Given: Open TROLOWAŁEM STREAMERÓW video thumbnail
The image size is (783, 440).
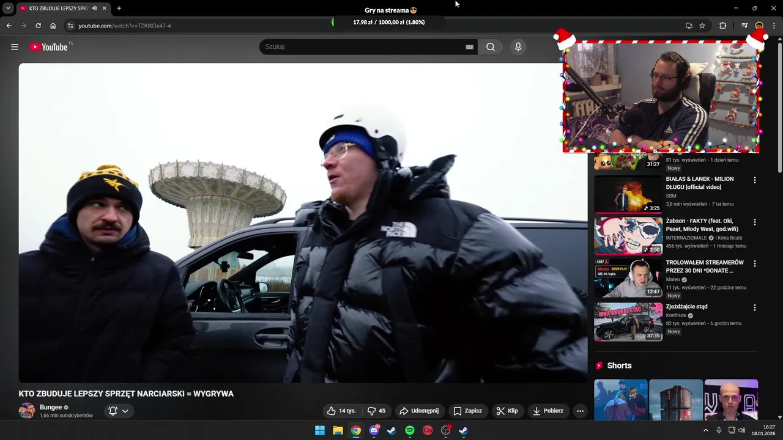Looking at the screenshot, I should tap(628, 278).
